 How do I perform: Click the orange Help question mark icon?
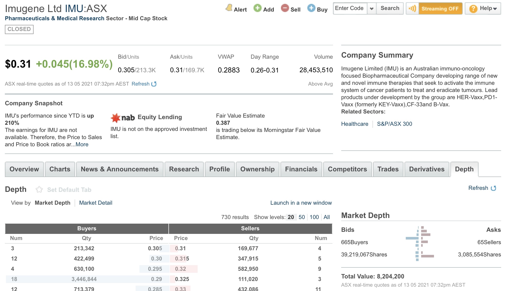click(x=473, y=9)
